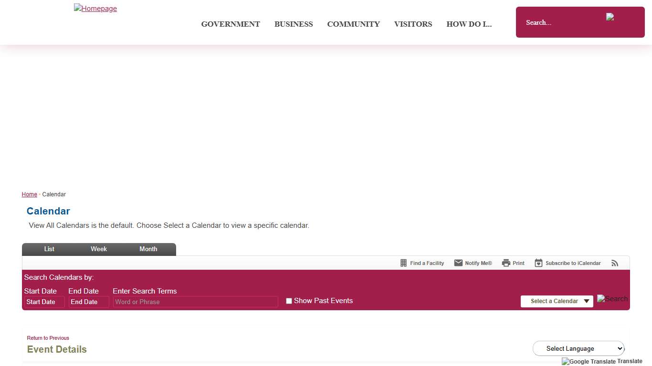
Task: Click the Word or Phrase search box
Action: (195, 302)
